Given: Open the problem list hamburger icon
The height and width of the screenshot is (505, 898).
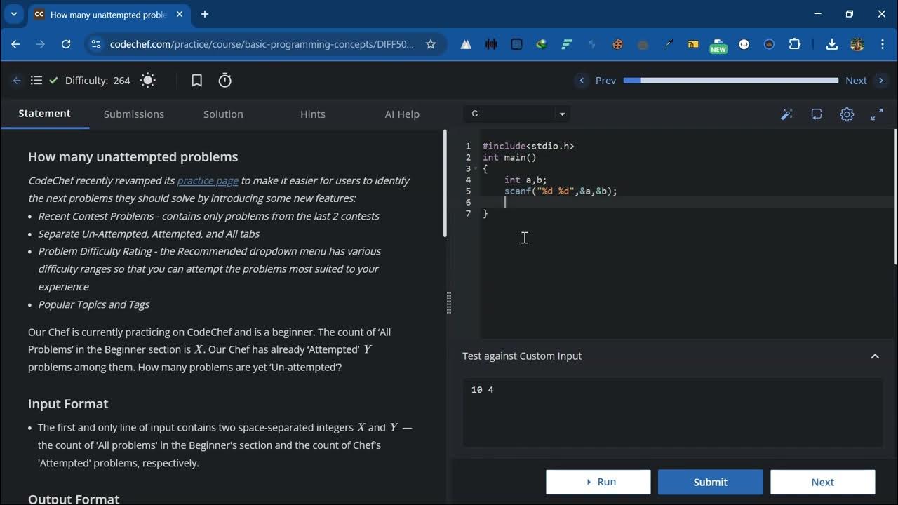Looking at the screenshot, I should tap(36, 81).
